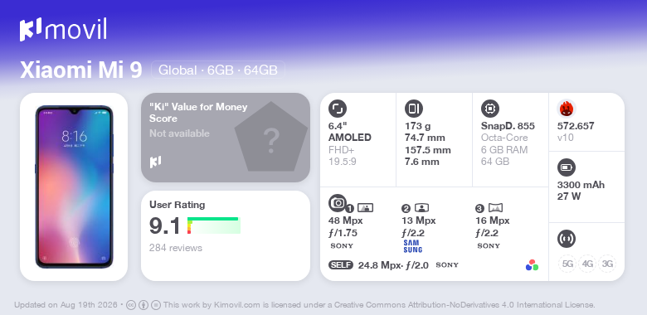
Task: Select the Global · 6GB · 64GB variant pill
Action: coord(218,70)
